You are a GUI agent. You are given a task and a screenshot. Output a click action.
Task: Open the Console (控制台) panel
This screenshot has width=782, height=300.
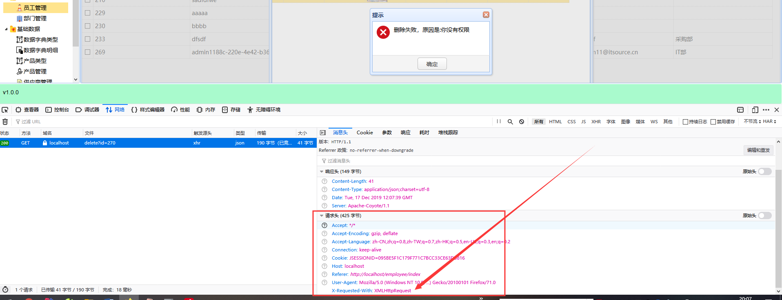point(57,110)
